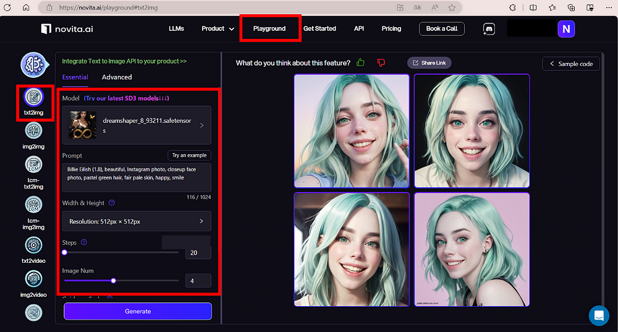View site information lock icon
This screenshot has width=618, height=332.
pyautogui.click(x=49, y=7)
